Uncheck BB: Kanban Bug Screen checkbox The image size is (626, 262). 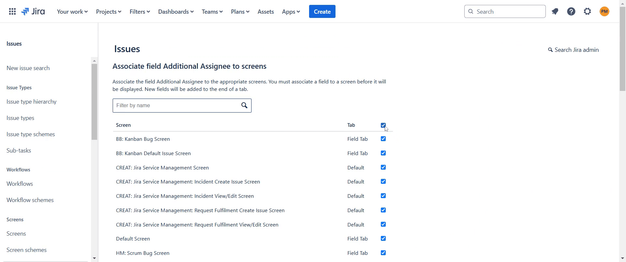coord(383,139)
